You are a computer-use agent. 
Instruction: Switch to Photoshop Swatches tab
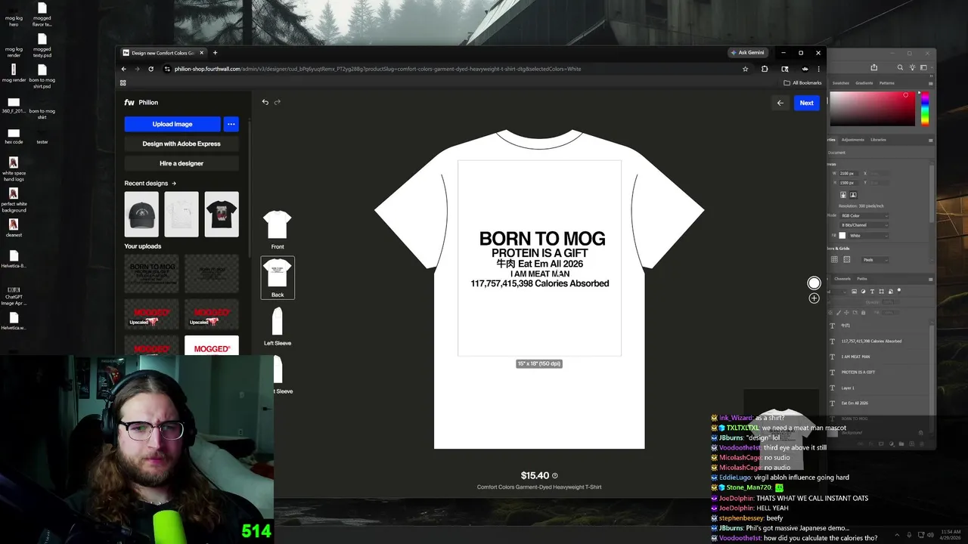tap(840, 83)
